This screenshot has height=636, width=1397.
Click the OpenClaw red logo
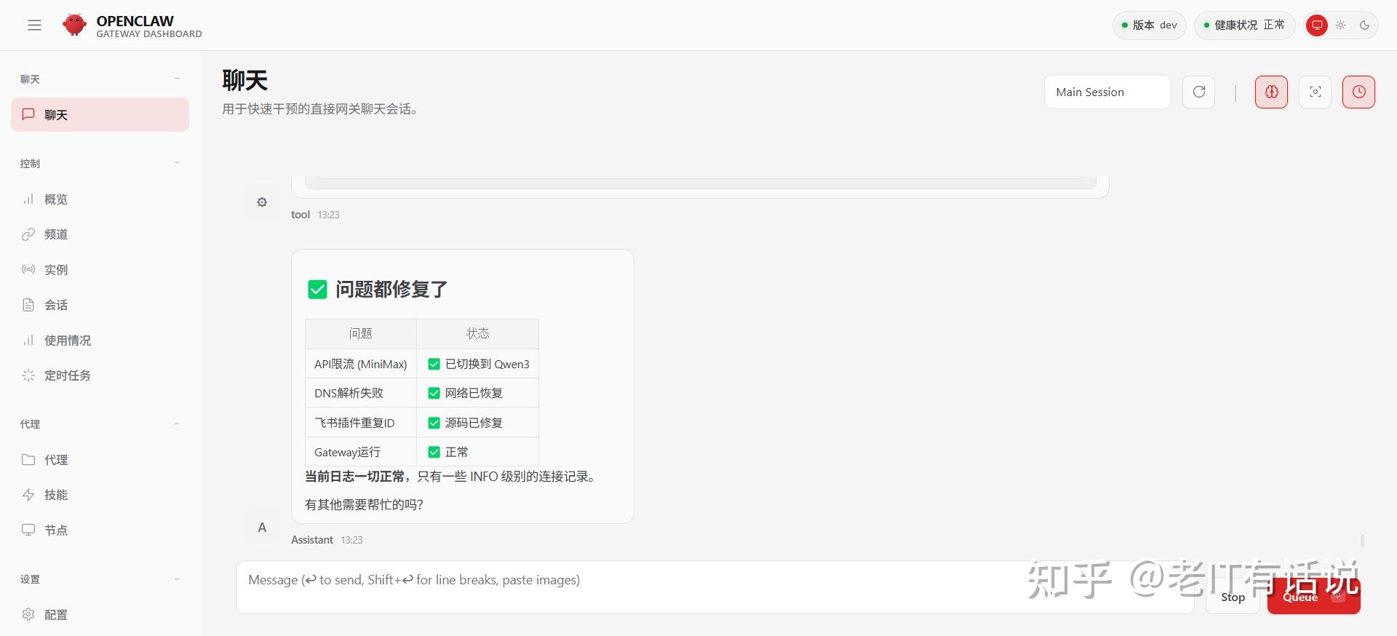click(x=74, y=25)
